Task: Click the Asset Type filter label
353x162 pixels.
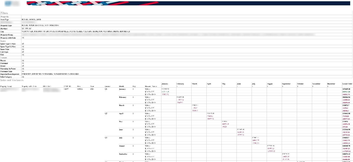Action: [5, 19]
